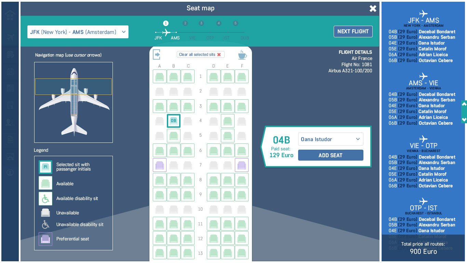Open the passenger dropdown showing Oana Istudor
467x263 pixels.
(x=331, y=139)
